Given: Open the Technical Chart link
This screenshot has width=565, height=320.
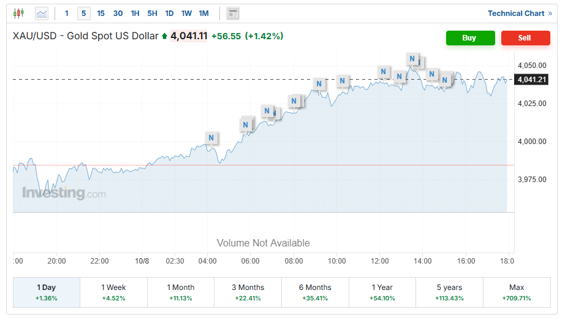Looking at the screenshot, I should (x=520, y=13).
